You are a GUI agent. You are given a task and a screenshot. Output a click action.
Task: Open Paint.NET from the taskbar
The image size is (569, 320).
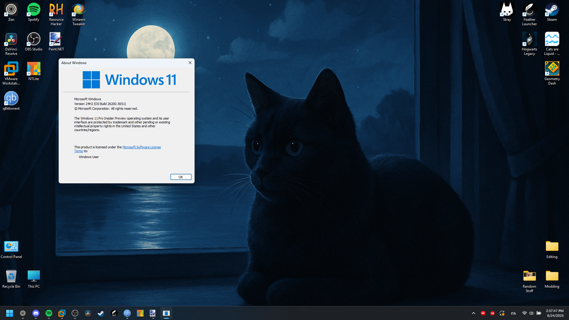(x=153, y=313)
